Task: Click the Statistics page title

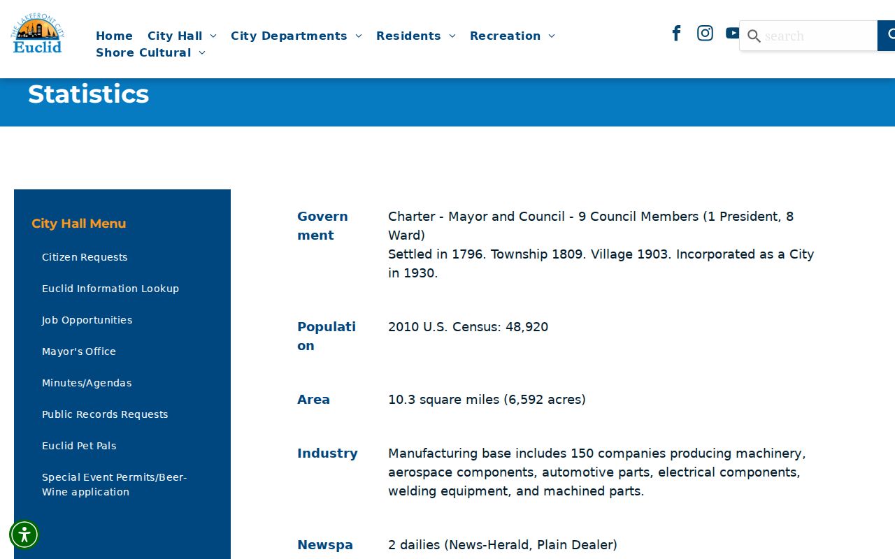Action: (88, 94)
